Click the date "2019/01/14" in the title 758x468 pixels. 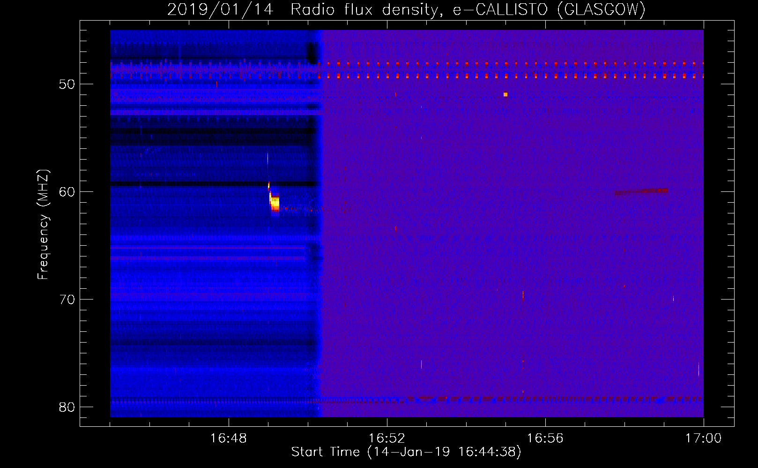[220, 9]
